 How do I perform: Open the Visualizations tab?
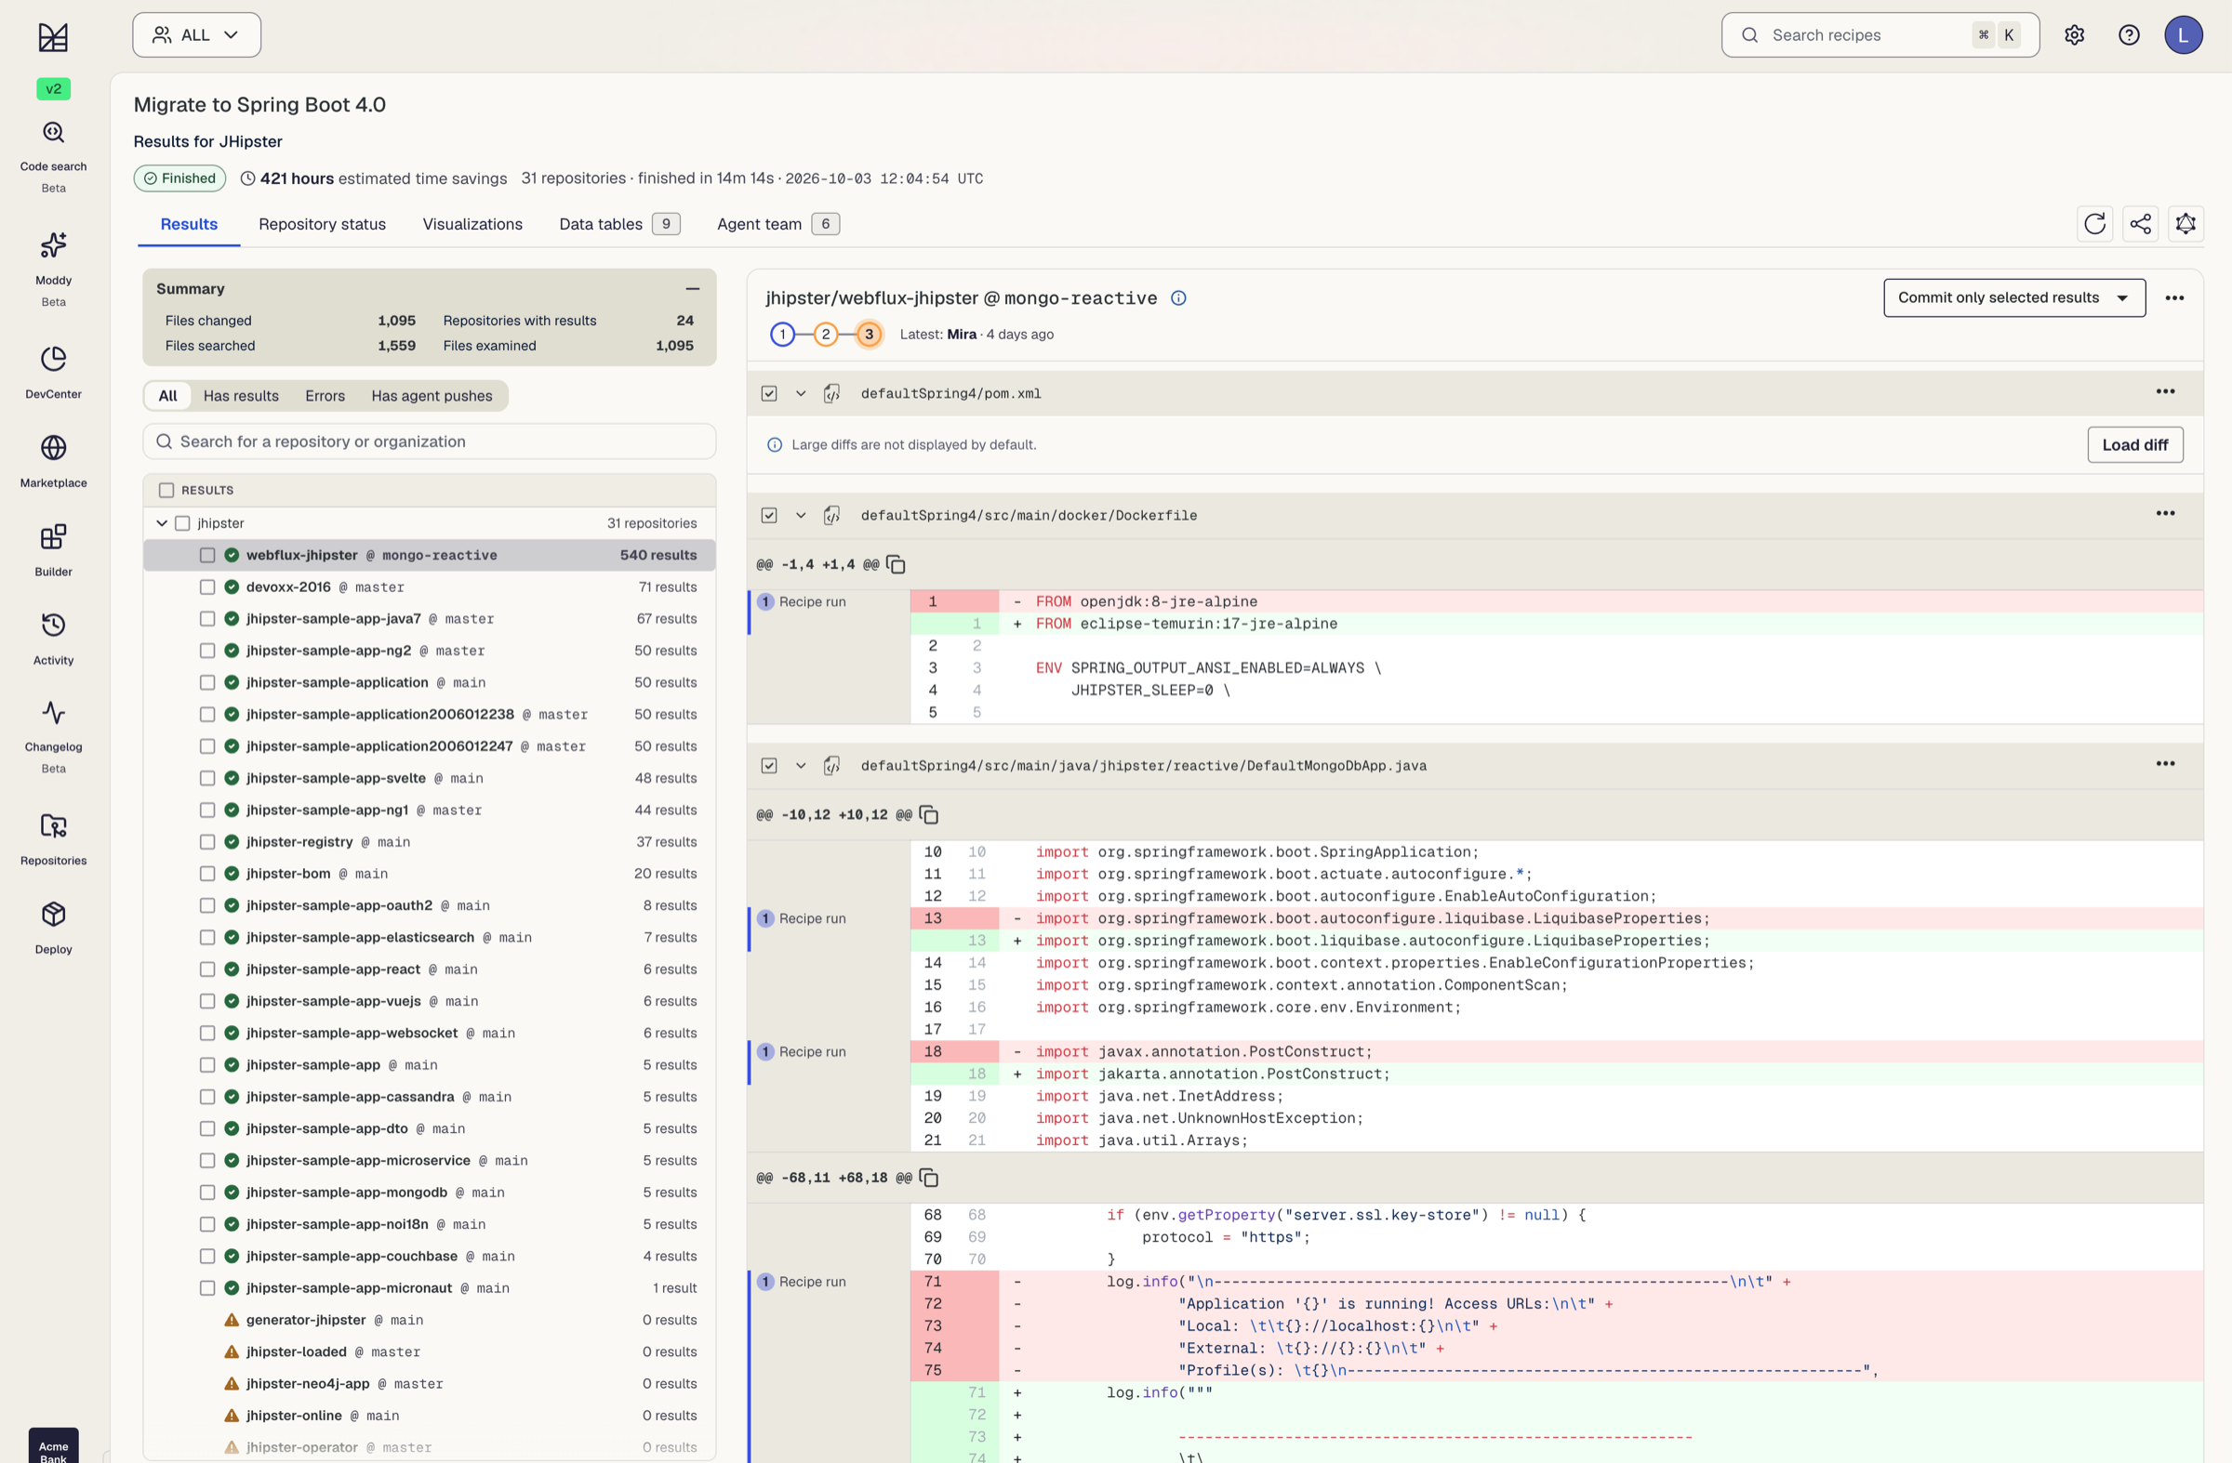tap(472, 224)
